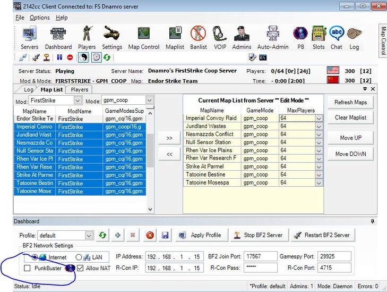The image size is (387, 292).
Task: Uncheck the Allow NAT checkbox
Action: point(80,268)
